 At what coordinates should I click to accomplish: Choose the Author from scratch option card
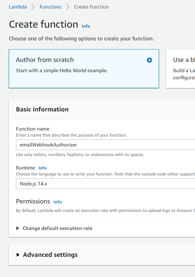click(84, 69)
